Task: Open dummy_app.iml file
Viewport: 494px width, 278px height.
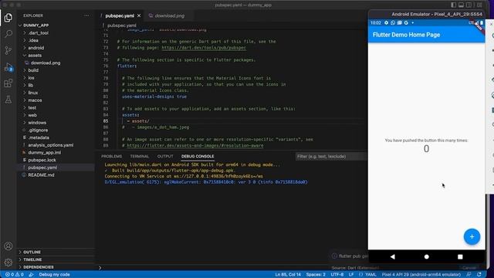Action: [x=45, y=153]
